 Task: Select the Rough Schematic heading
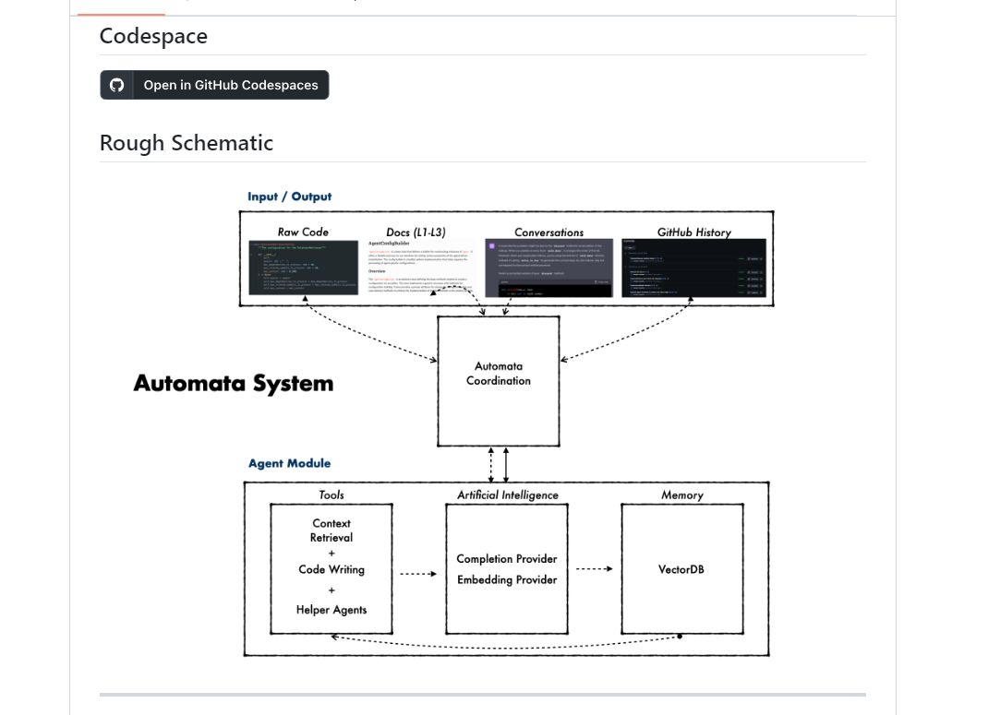[187, 143]
